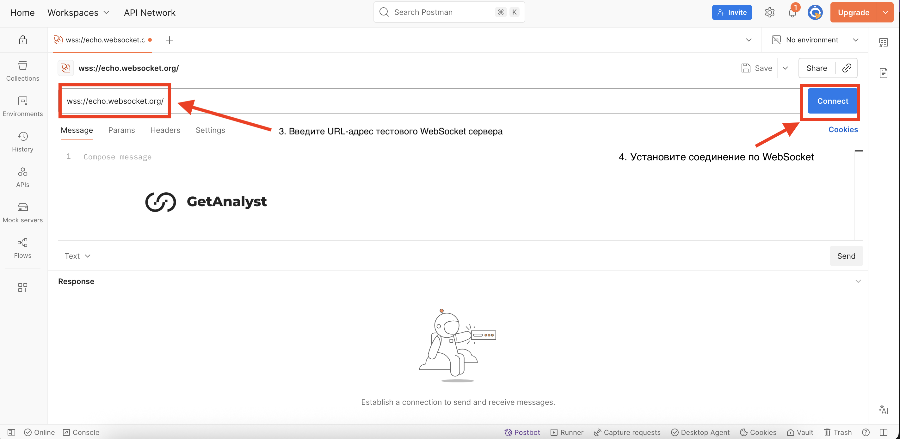Open the Cookies link below Connect
The height and width of the screenshot is (439, 900).
point(843,129)
